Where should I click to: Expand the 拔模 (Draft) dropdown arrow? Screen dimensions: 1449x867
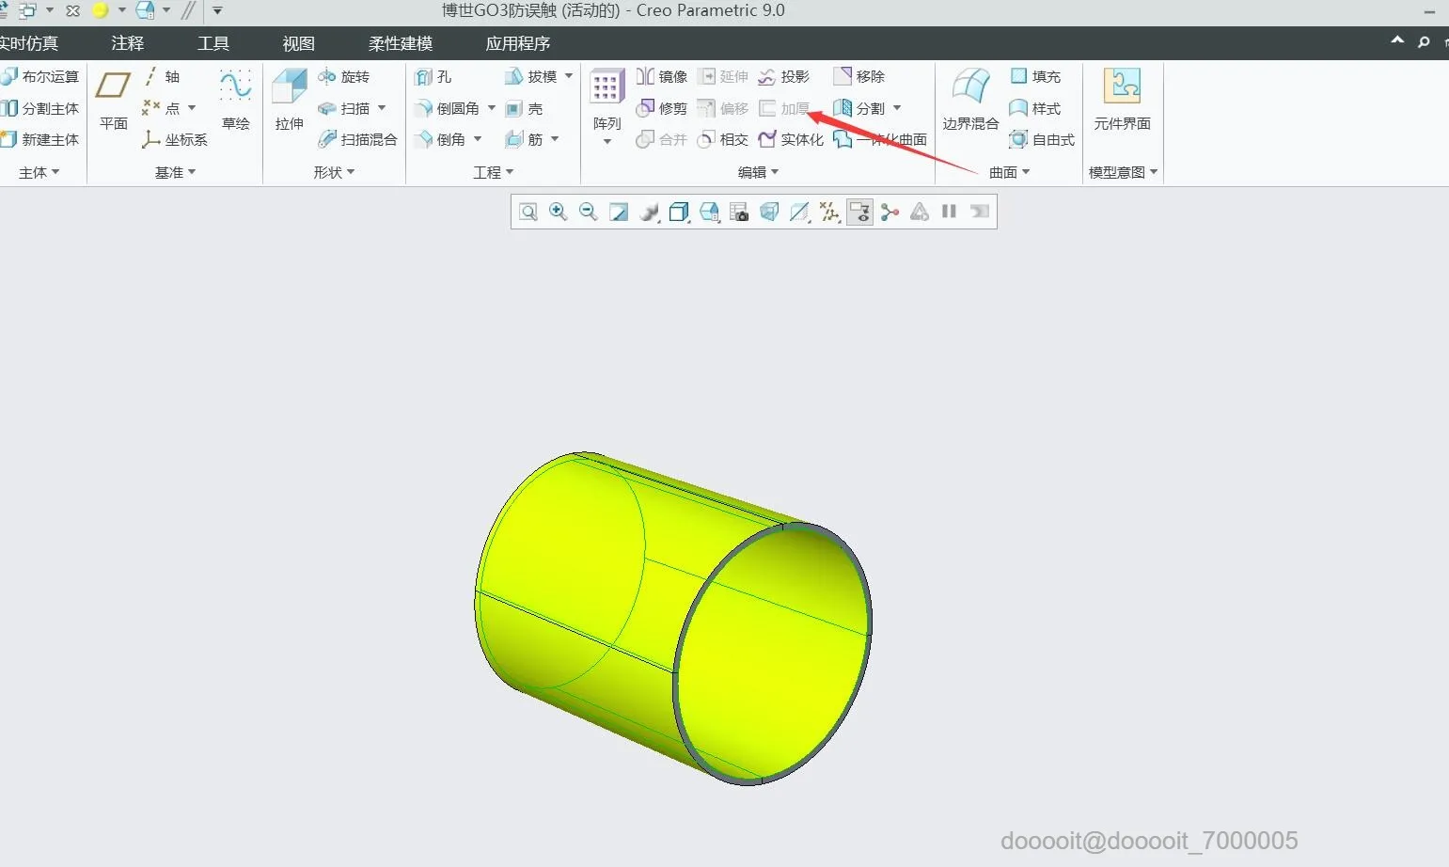click(x=569, y=76)
